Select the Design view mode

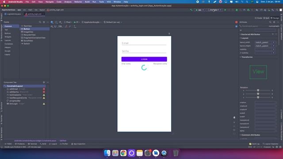275,18
